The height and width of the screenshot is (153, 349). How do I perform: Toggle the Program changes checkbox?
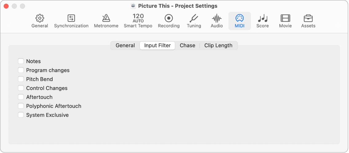click(21, 70)
